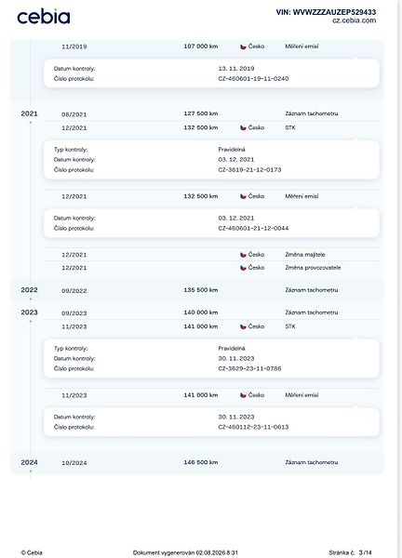Select the 2021 timeline year marker
Image resolution: width=402 pixels, height=558 pixels.
click(x=29, y=113)
